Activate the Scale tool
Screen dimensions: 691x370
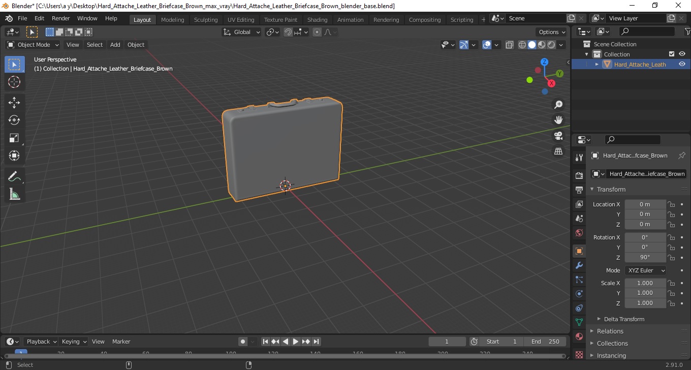[14, 138]
